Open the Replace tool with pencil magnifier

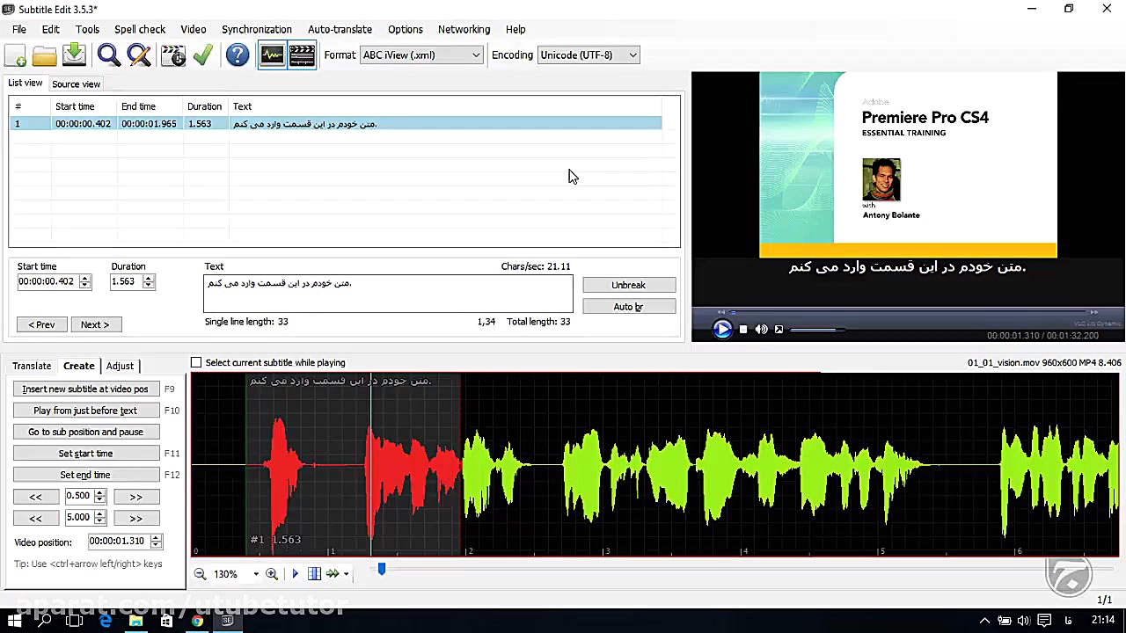point(139,55)
